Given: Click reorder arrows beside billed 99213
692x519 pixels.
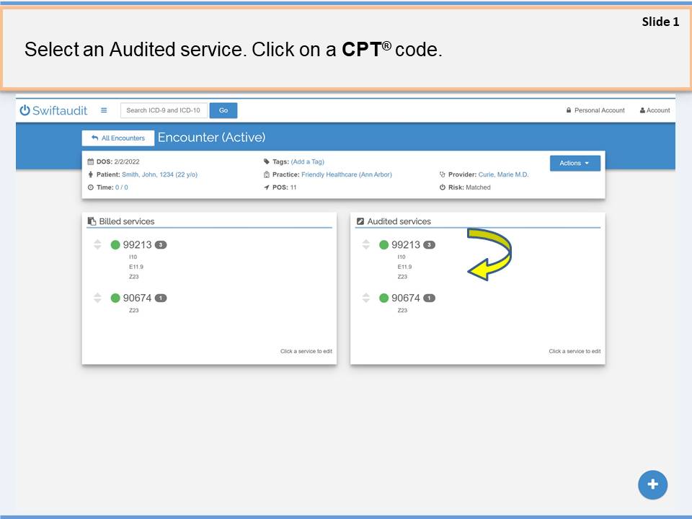Looking at the screenshot, I should pos(97,245).
